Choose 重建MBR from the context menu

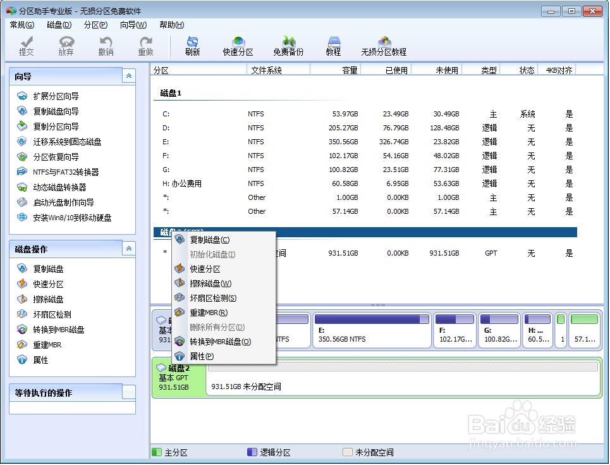209,313
